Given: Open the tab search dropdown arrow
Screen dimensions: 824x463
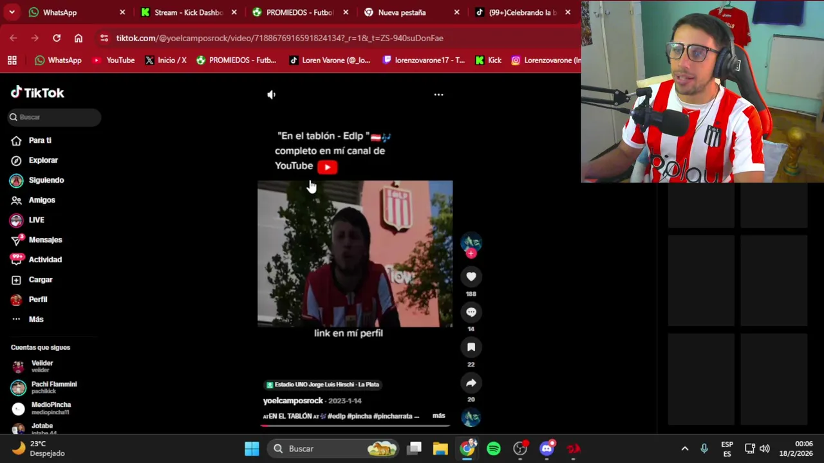Looking at the screenshot, I should pyautogui.click(x=12, y=12).
